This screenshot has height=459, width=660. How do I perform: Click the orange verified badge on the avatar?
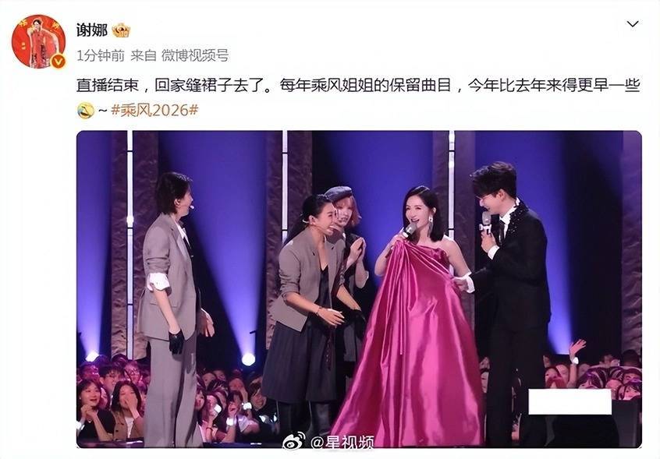coord(58,62)
